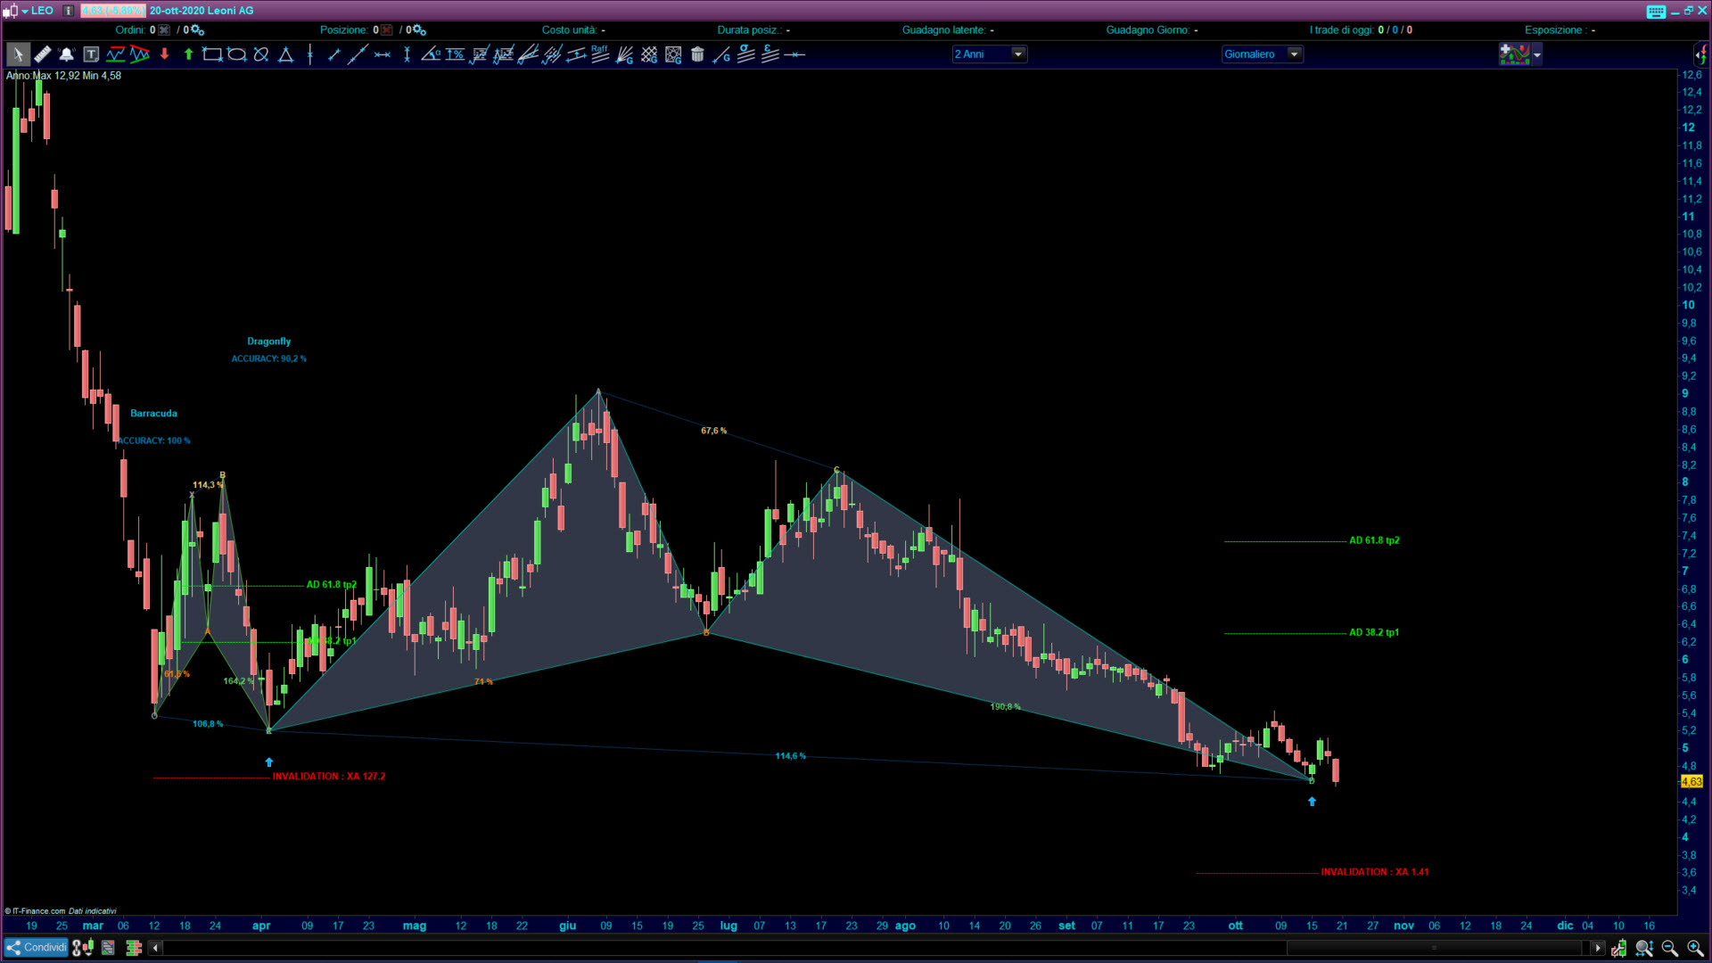The image size is (1712, 963).
Task: Click the scrollbar left arrow
Action: click(154, 948)
